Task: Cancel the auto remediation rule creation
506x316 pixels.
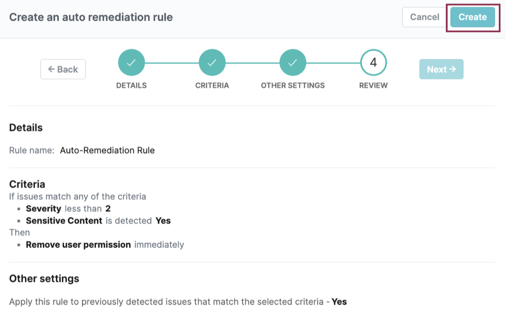Action: [424, 17]
